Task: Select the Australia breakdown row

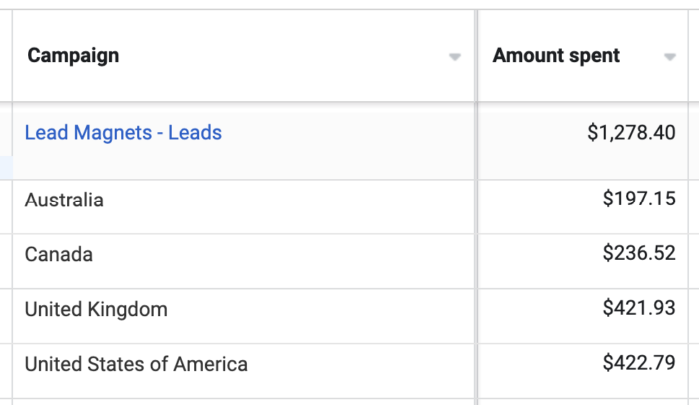Action: [64, 200]
